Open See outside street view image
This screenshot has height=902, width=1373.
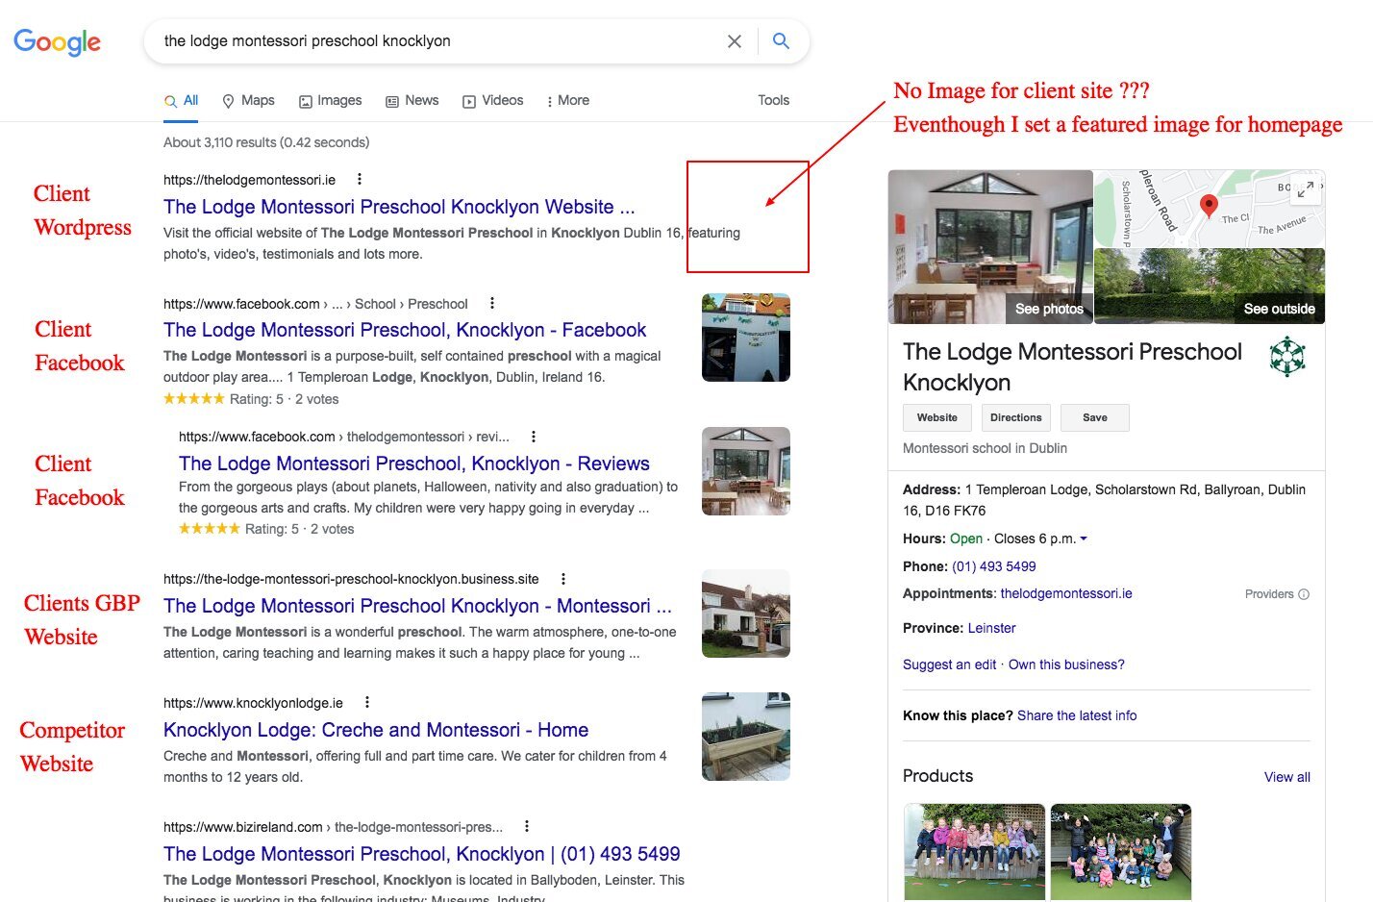pyautogui.click(x=1210, y=286)
